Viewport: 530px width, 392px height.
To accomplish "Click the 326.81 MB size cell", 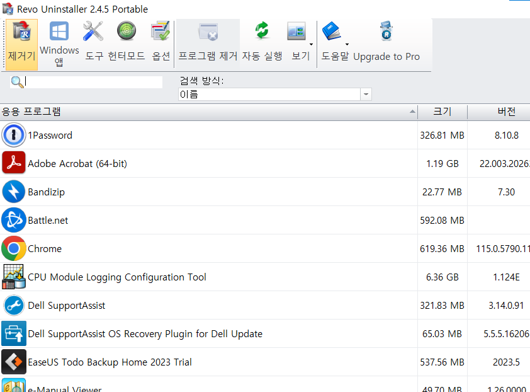I will click(x=442, y=135).
